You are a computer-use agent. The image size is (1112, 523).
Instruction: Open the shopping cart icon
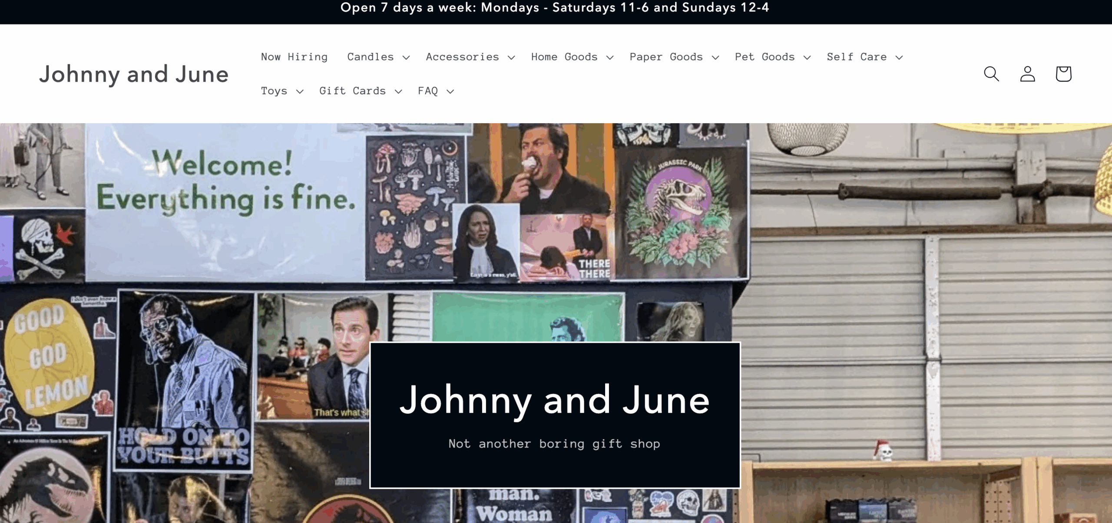tap(1062, 74)
